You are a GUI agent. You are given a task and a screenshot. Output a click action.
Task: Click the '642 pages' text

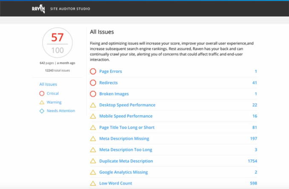[x=47, y=63]
